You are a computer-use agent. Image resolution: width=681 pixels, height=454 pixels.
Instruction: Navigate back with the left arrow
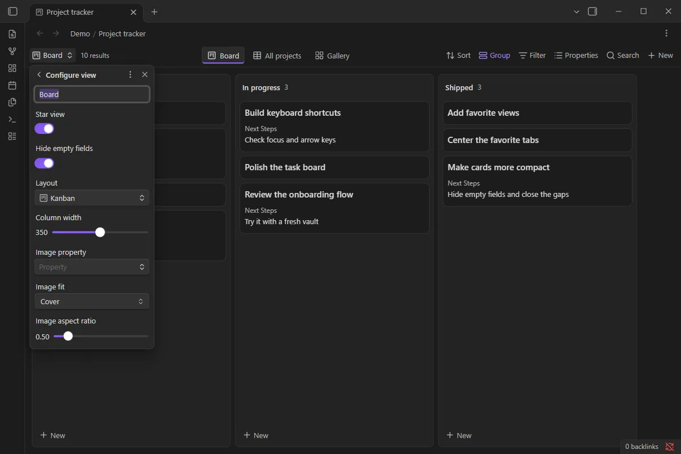point(40,33)
